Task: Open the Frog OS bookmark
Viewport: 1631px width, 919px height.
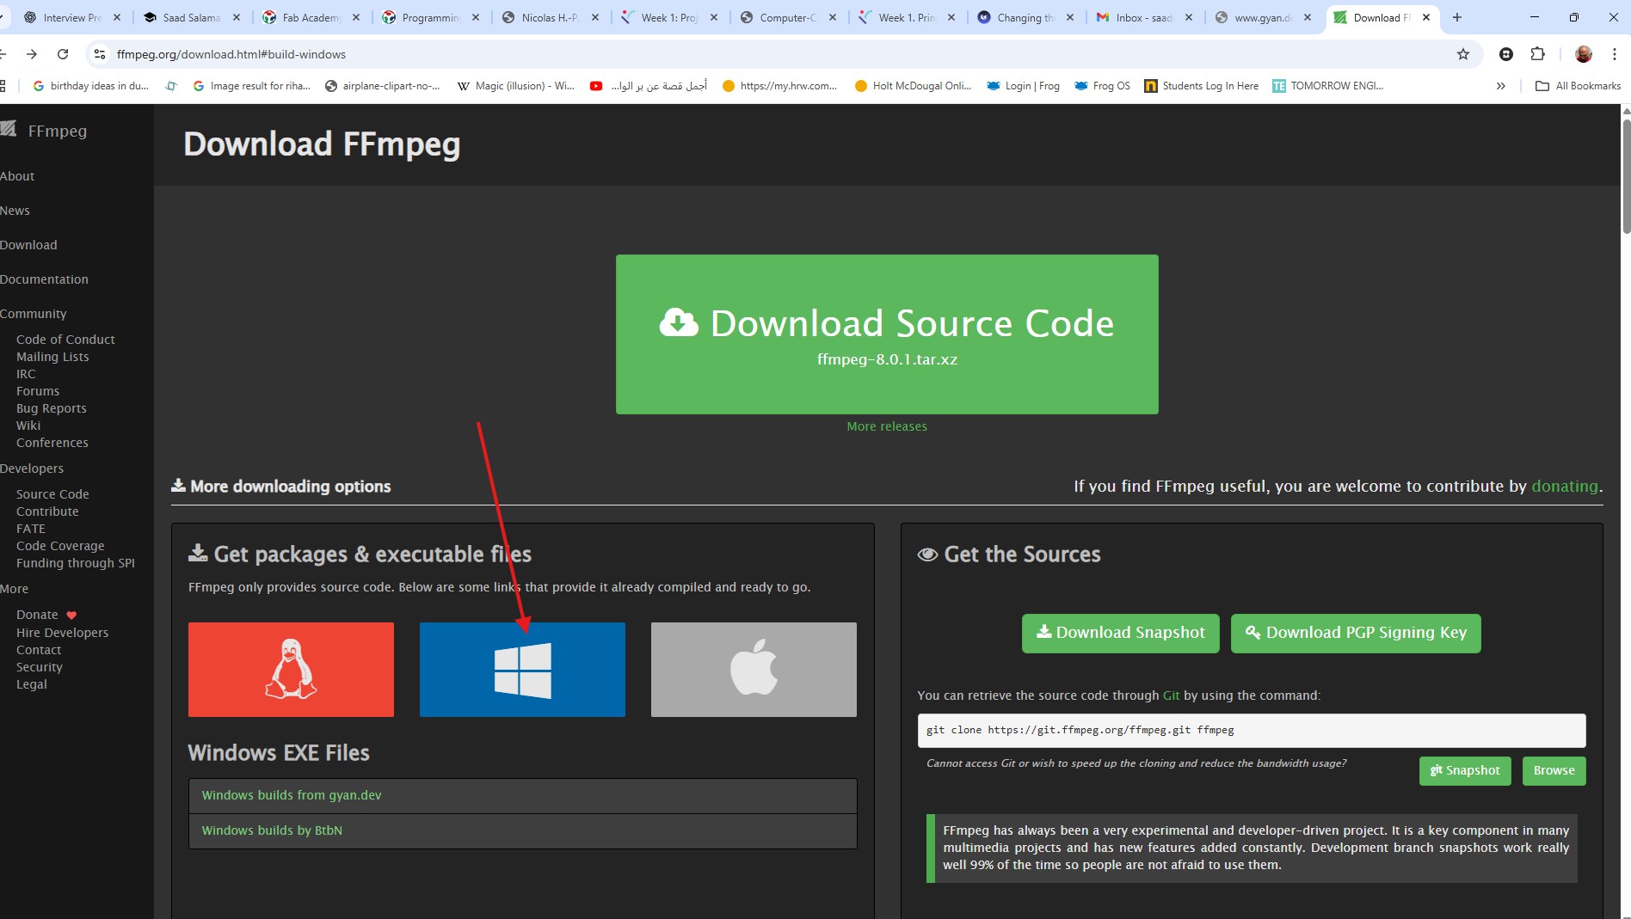Action: (x=1103, y=86)
